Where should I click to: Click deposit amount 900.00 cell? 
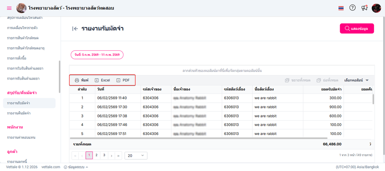pyautogui.click(x=323, y=107)
